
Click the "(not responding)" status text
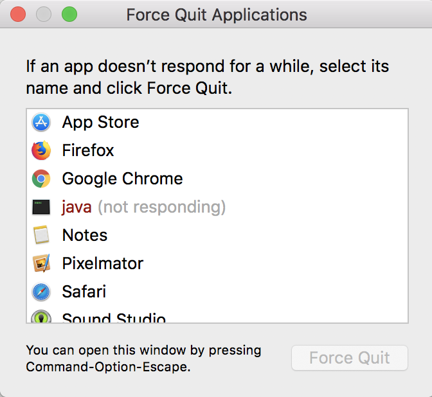click(161, 207)
